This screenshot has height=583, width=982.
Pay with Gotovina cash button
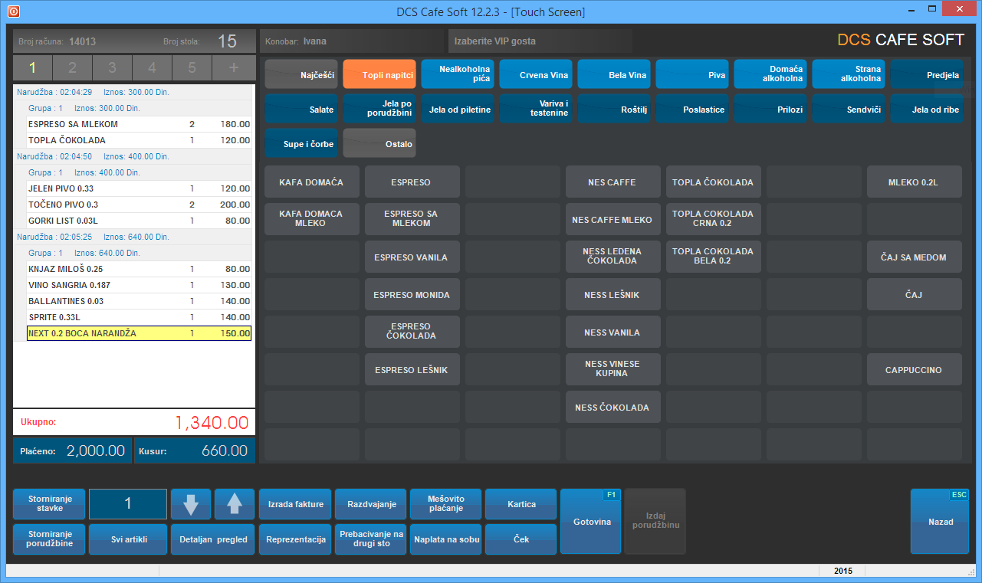pyautogui.click(x=591, y=522)
